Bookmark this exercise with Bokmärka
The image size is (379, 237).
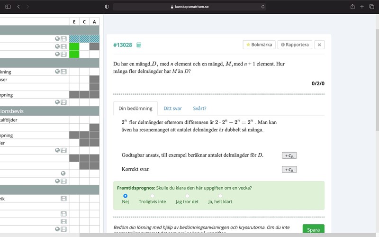coord(259,45)
